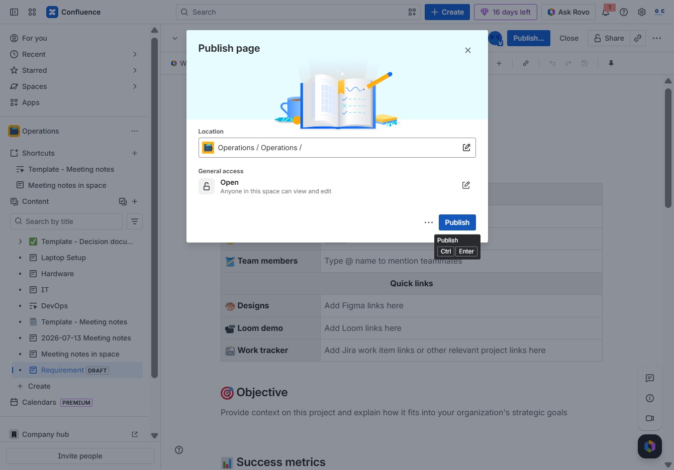
Task: Open the user profile avatar
Action: 659,12
